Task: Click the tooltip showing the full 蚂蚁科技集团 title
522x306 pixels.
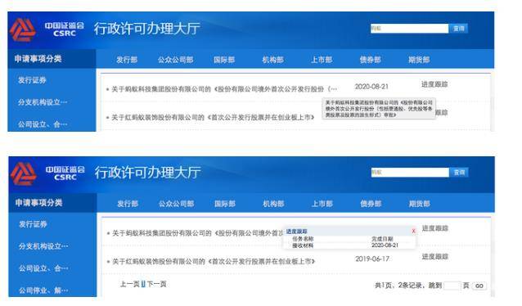Action: click(379, 108)
